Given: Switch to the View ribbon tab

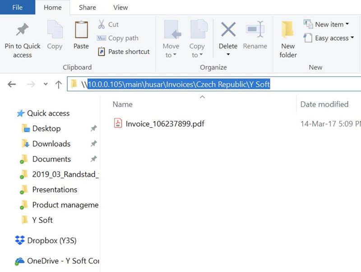Looking at the screenshot, I should pos(120,7).
